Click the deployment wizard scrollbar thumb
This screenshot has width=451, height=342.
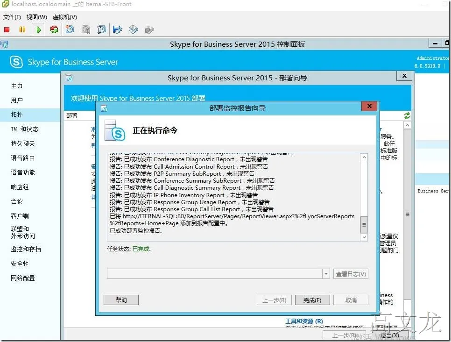click(x=407, y=214)
